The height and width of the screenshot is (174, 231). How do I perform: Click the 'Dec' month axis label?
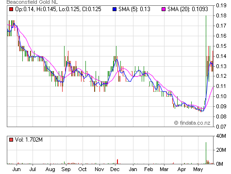click(115, 169)
